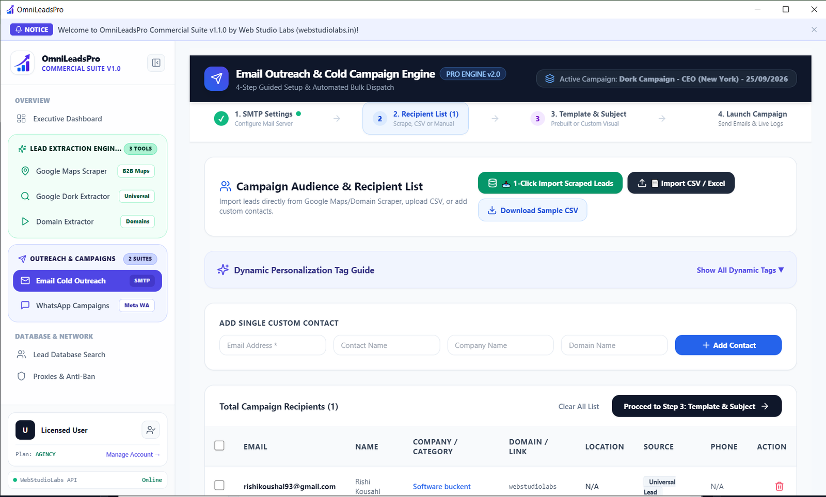Click the chat bubble icon for WhatsApp Campaigns

click(x=25, y=305)
